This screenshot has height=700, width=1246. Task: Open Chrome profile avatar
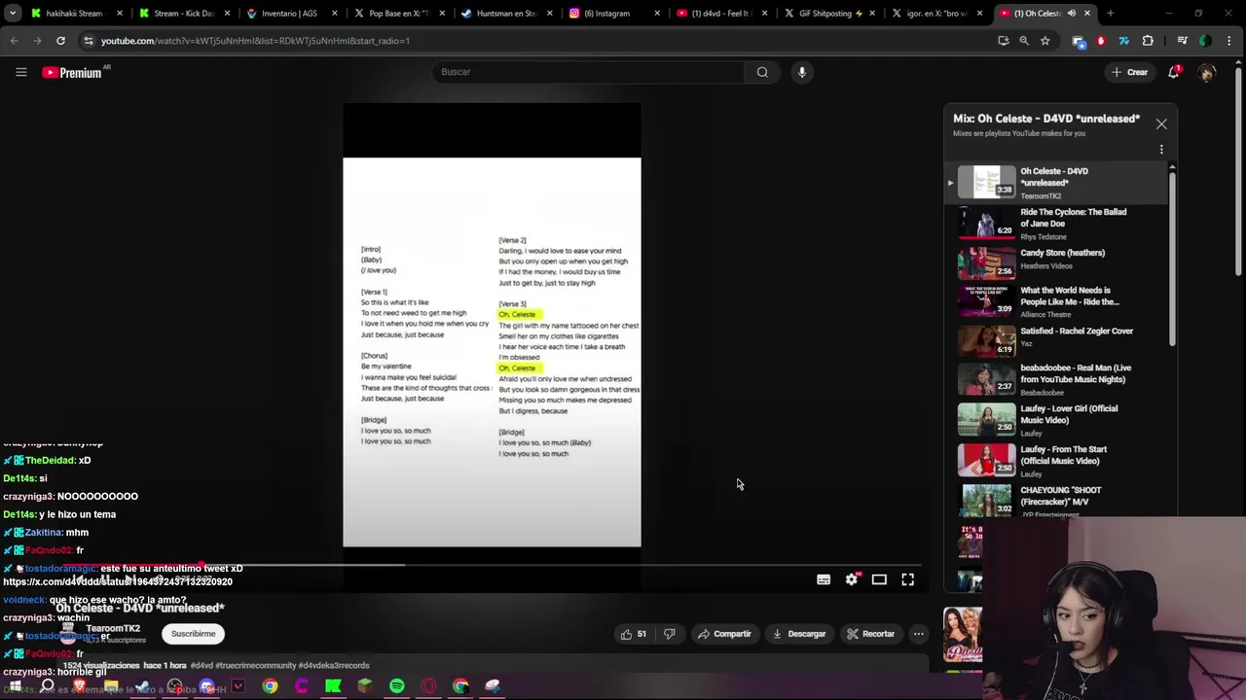(x=1205, y=41)
